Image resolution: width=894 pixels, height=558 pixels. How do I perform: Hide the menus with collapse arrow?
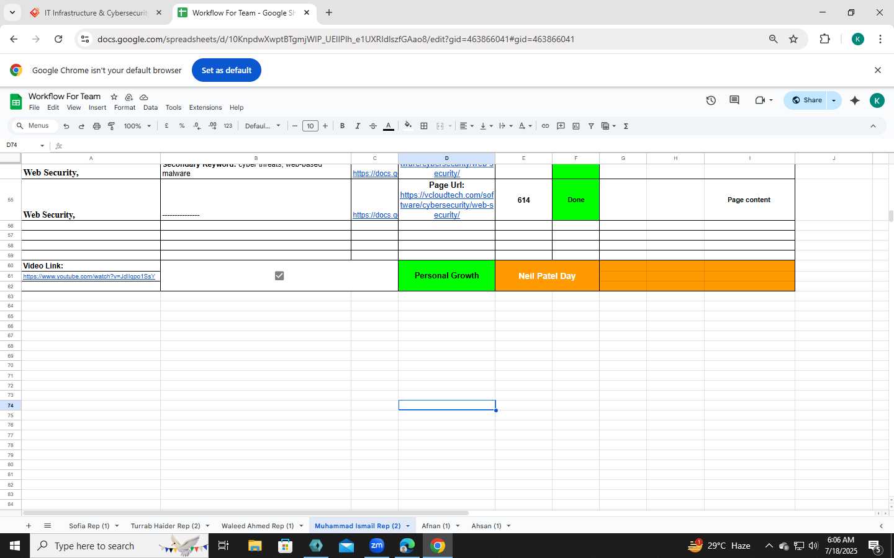[873, 126]
